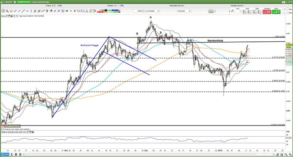
Task: Toggle the upper Pips checkbox
Action: 287,9
